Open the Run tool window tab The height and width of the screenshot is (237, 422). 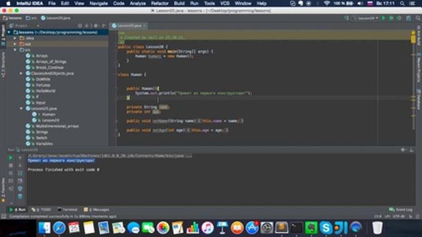pos(18,209)
